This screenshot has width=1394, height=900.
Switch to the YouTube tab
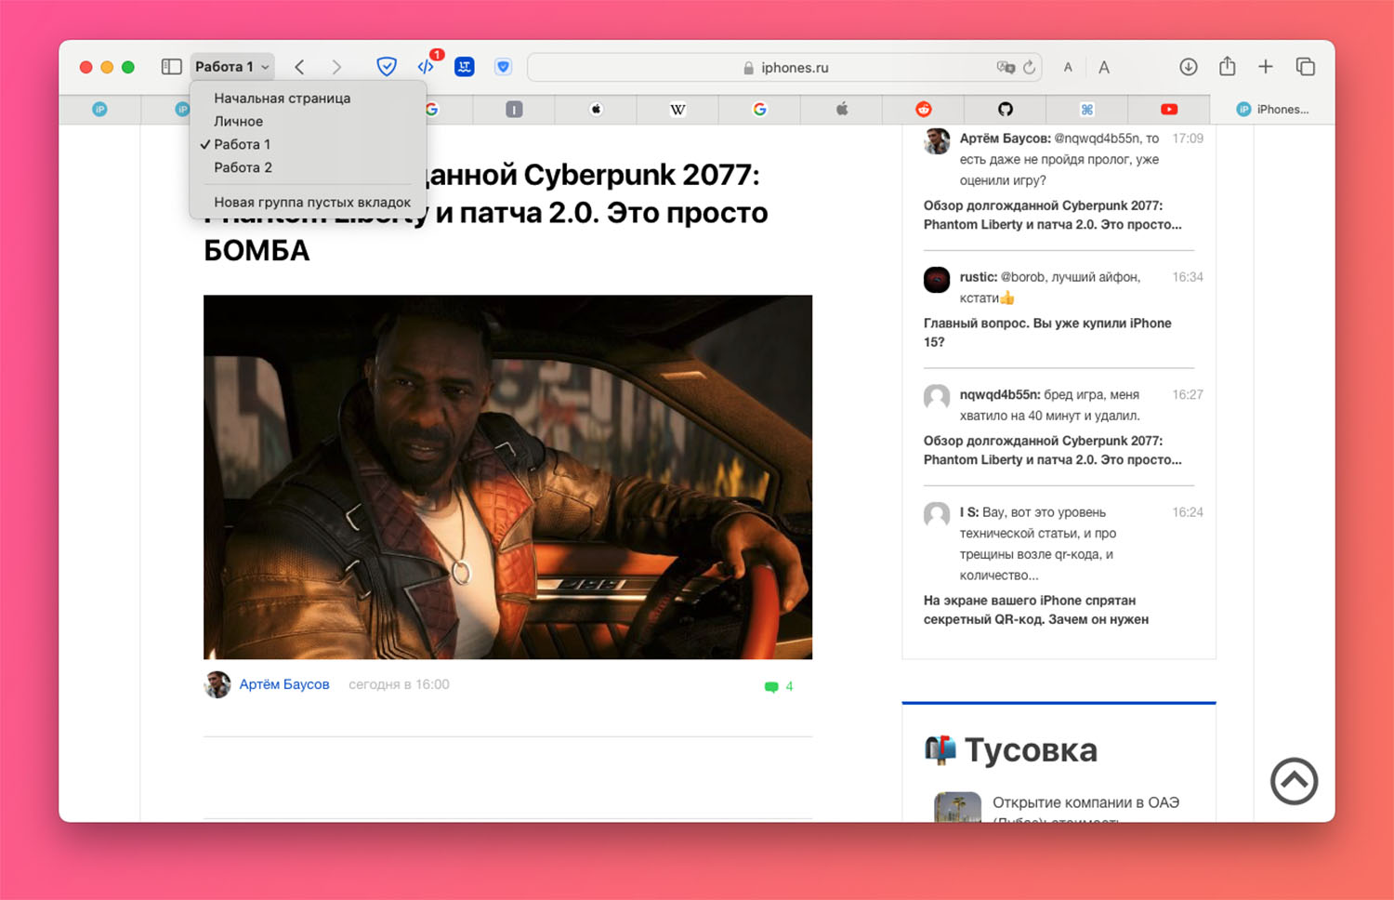[x=1168, y=110]
